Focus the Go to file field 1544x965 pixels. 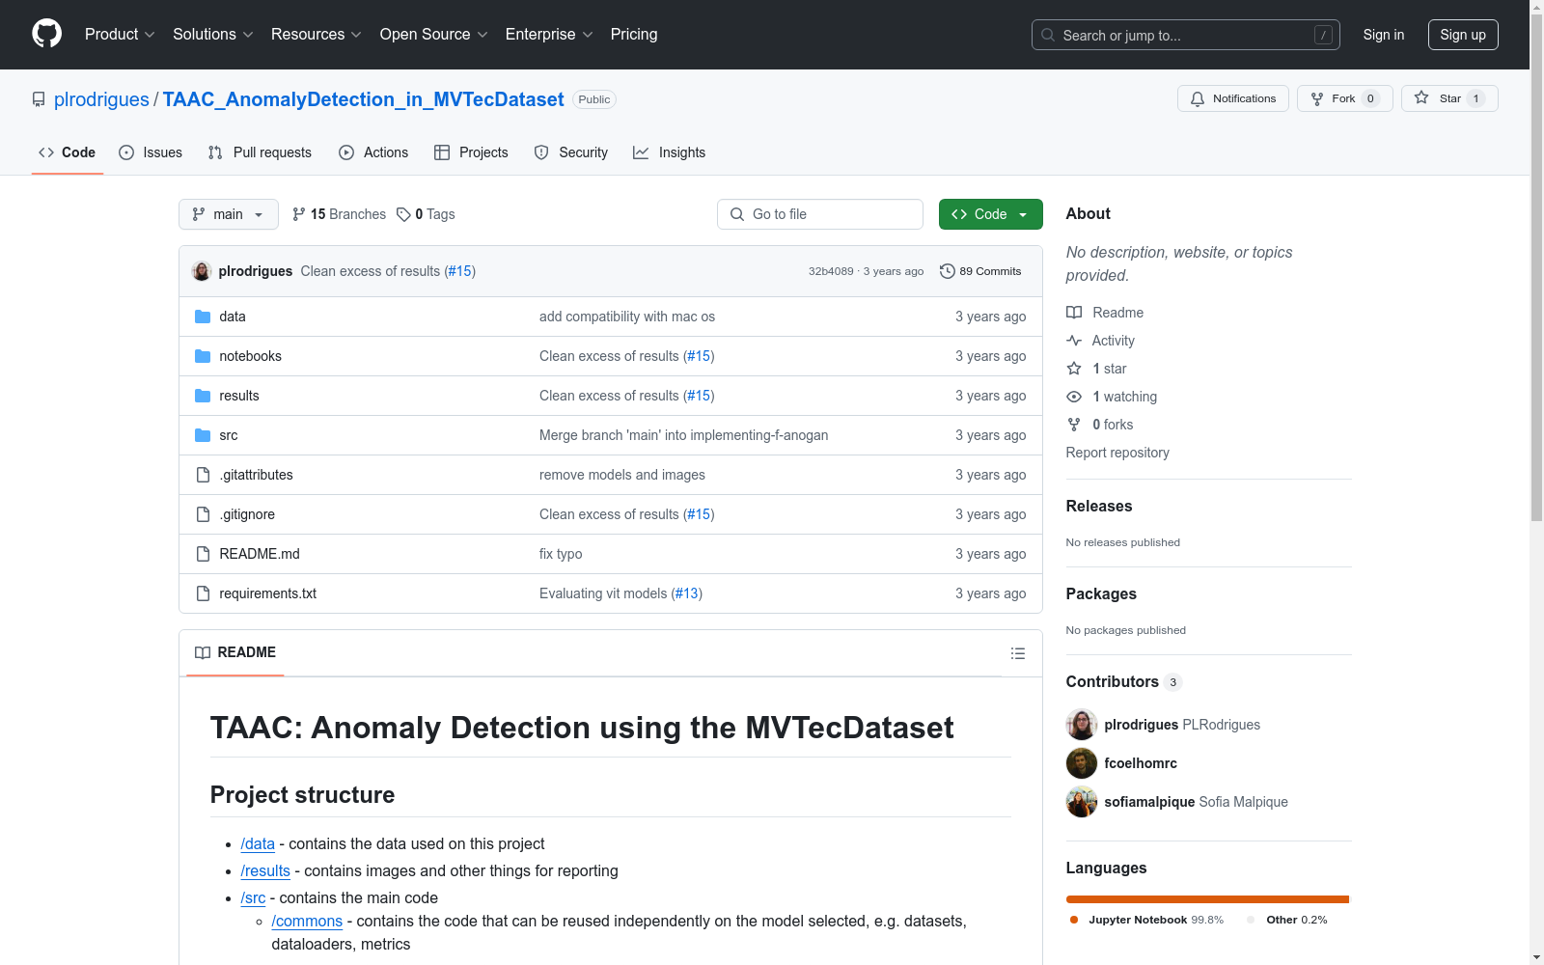[x=820, y=214]
